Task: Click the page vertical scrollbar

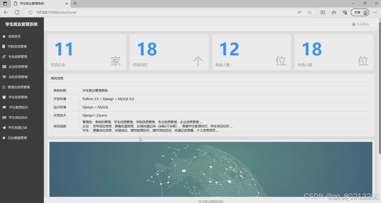Action: (379, 88)
